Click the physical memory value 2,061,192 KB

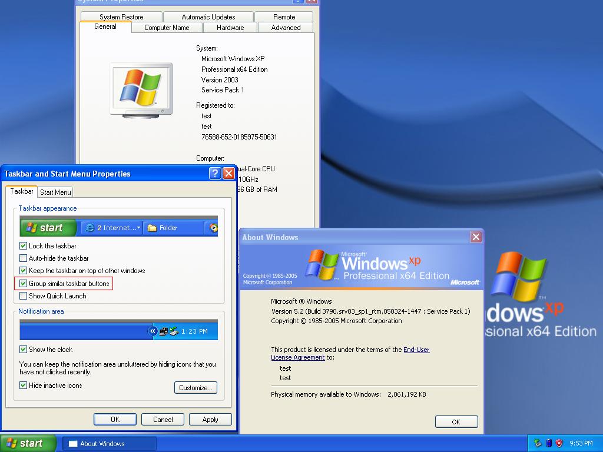[x=407, y=394]
